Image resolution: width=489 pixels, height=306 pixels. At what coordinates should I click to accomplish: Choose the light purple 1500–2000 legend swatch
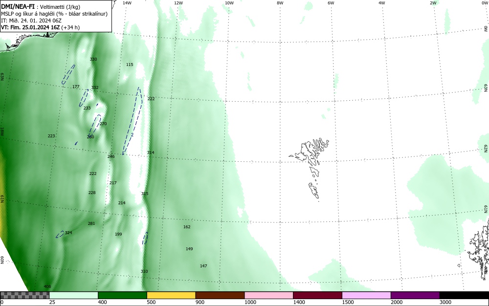coord(366,295)
